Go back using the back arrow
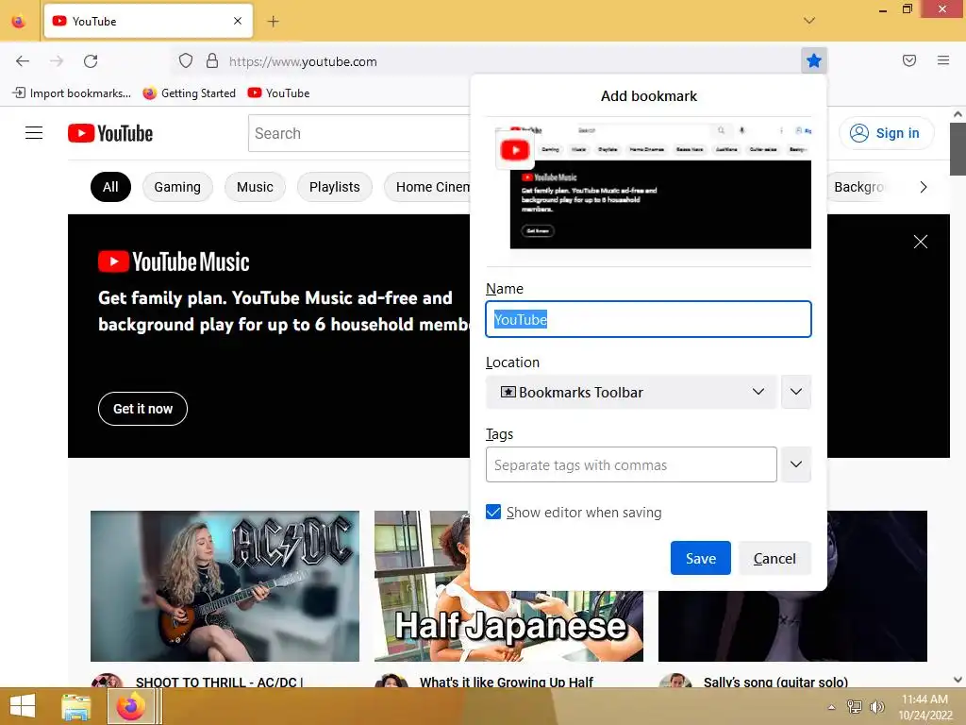 (x=23, y=61)
